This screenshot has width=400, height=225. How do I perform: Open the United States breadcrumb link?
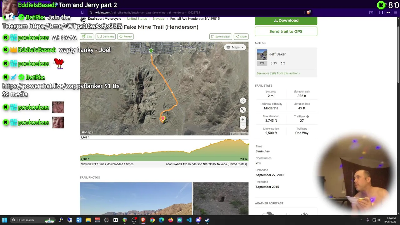137,19
